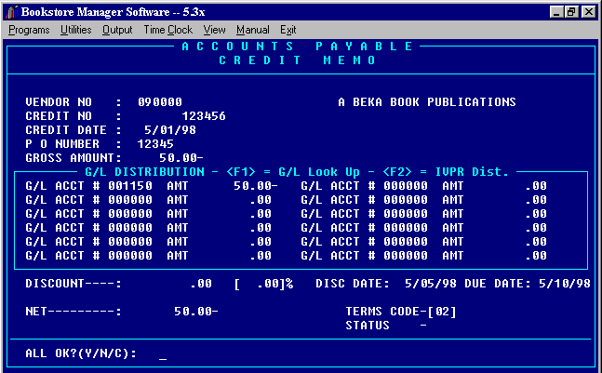Close the Bookstore Manager window
This screenshot has width=602, height=373.
(x=589, y=11)
